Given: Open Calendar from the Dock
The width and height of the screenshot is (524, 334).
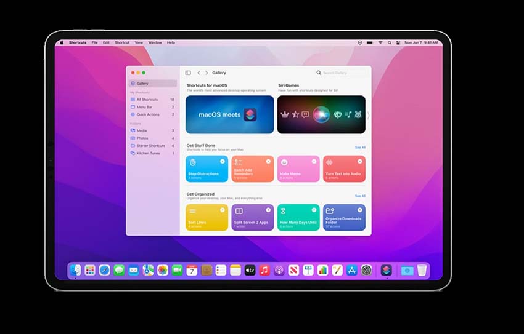Looking at the screenshot, I should coord(192,270).
